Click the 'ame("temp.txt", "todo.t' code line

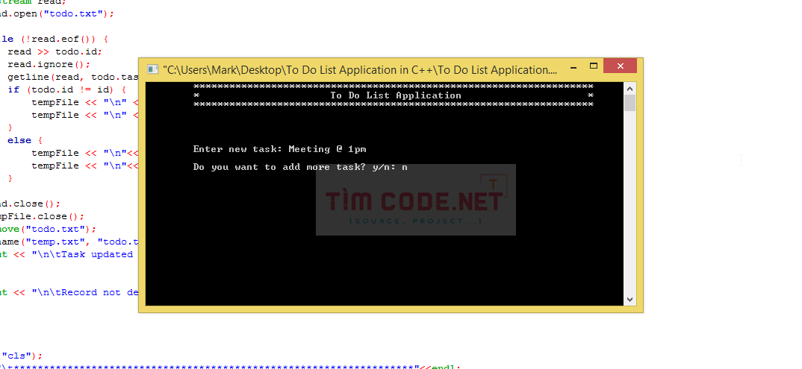[x=69, y=242]
